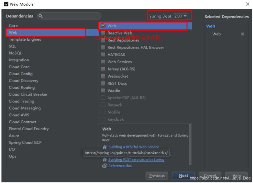The image size is (253, 183).
Task: Check the Keycloak checkbox
Action: coord(103,119)
